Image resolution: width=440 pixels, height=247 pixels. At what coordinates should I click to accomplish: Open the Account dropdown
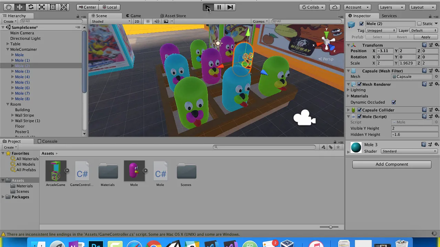[357, 7]
